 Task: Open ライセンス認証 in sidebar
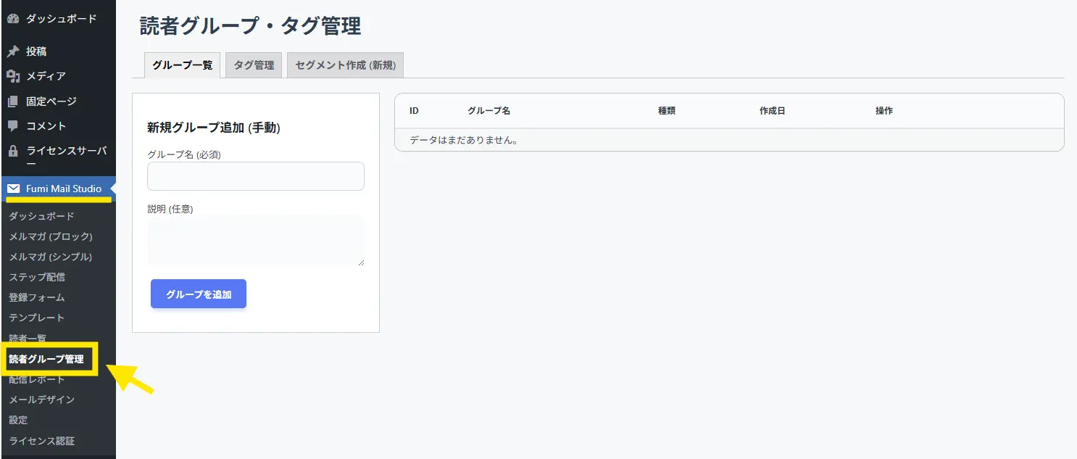click(42, 441)
